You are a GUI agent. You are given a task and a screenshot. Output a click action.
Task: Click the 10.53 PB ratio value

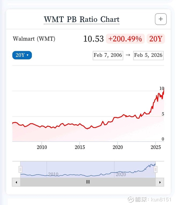(93, 39)
